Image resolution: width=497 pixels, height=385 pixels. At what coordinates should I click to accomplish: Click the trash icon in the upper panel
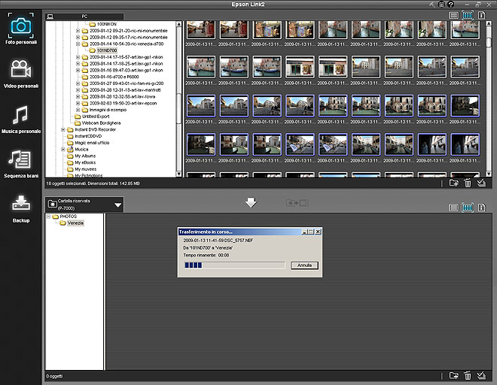tap(467, 182)
